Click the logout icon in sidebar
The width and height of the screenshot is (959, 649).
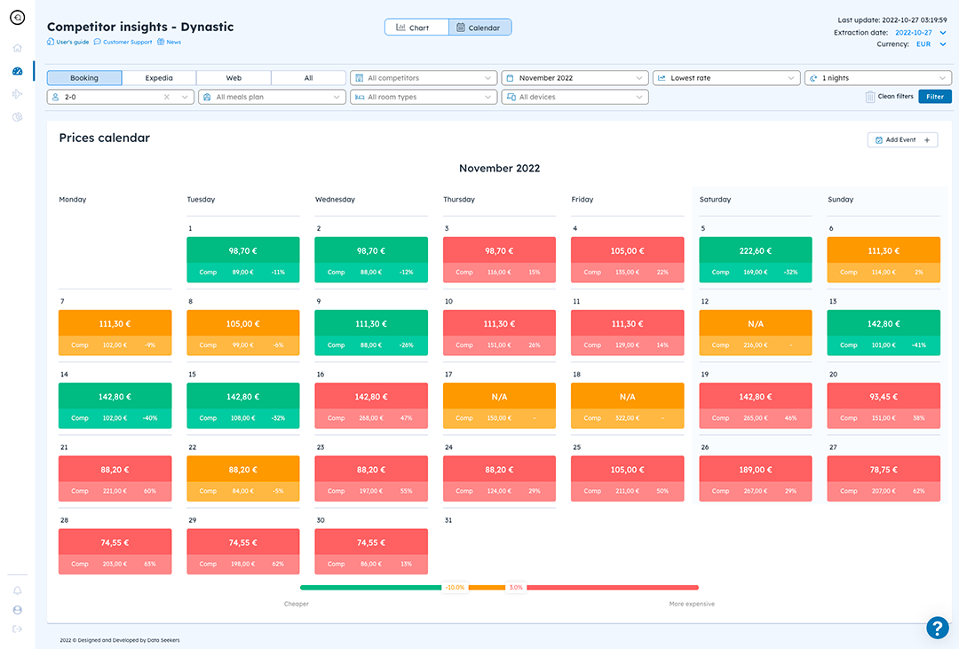coord(17,629)
